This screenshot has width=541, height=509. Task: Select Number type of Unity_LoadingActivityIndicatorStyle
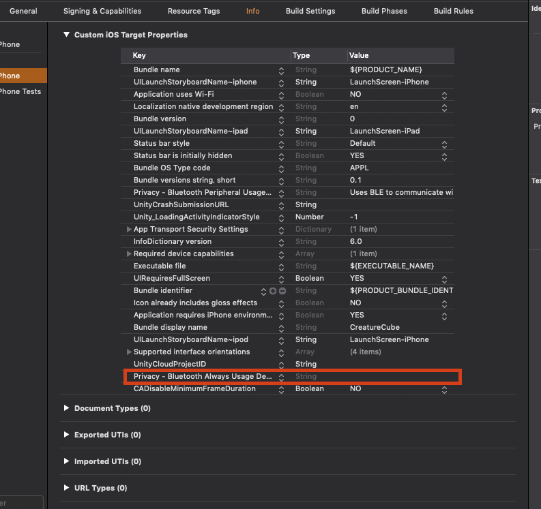click(x=310, y=217)
